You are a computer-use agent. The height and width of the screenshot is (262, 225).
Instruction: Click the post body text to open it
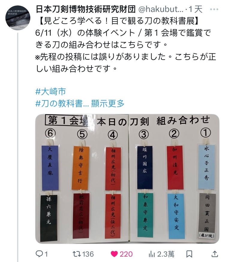pos(126,45)
